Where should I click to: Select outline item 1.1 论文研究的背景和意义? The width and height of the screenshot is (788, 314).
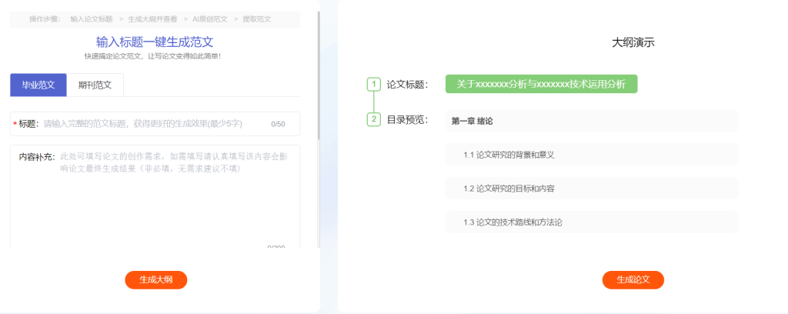coord(591,155)
